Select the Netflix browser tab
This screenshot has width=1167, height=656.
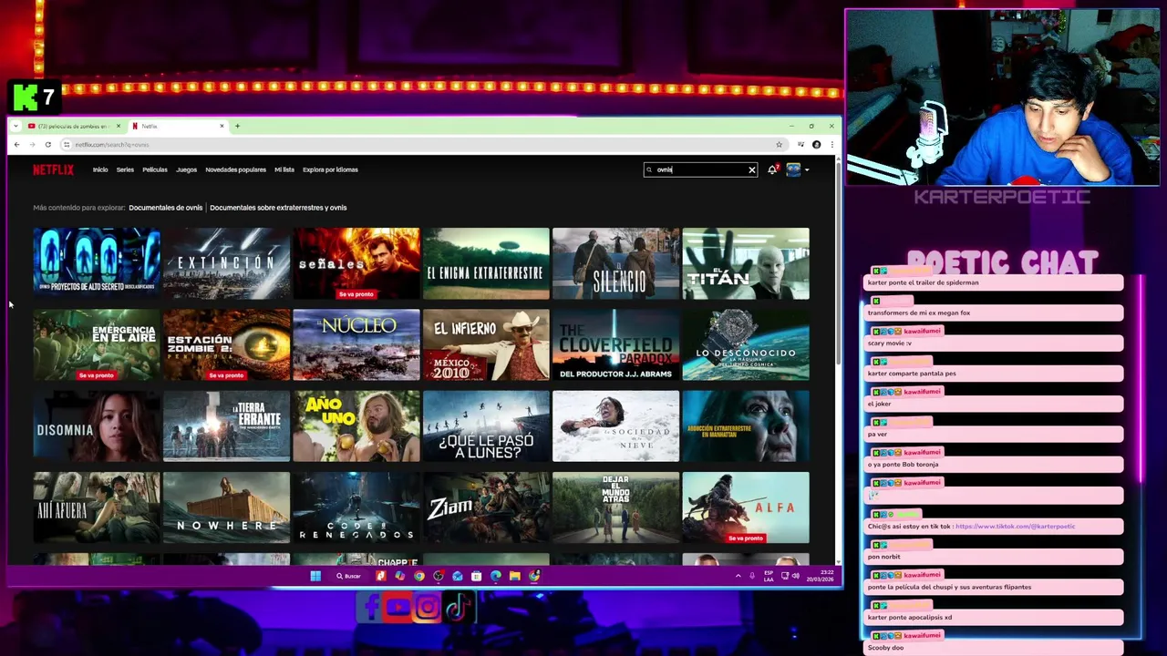point(177,126)
